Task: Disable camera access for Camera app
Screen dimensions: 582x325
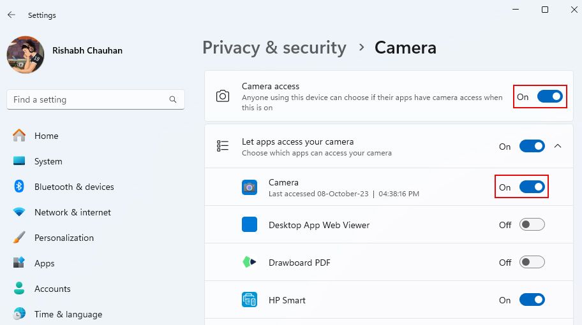Action: (532, 187)
